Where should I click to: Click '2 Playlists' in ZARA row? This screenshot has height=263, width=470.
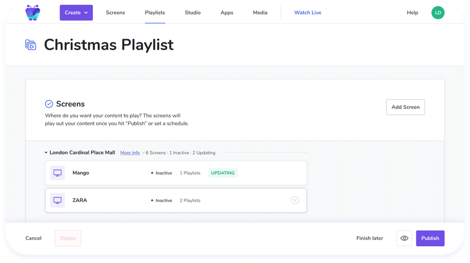click(190, 200)
